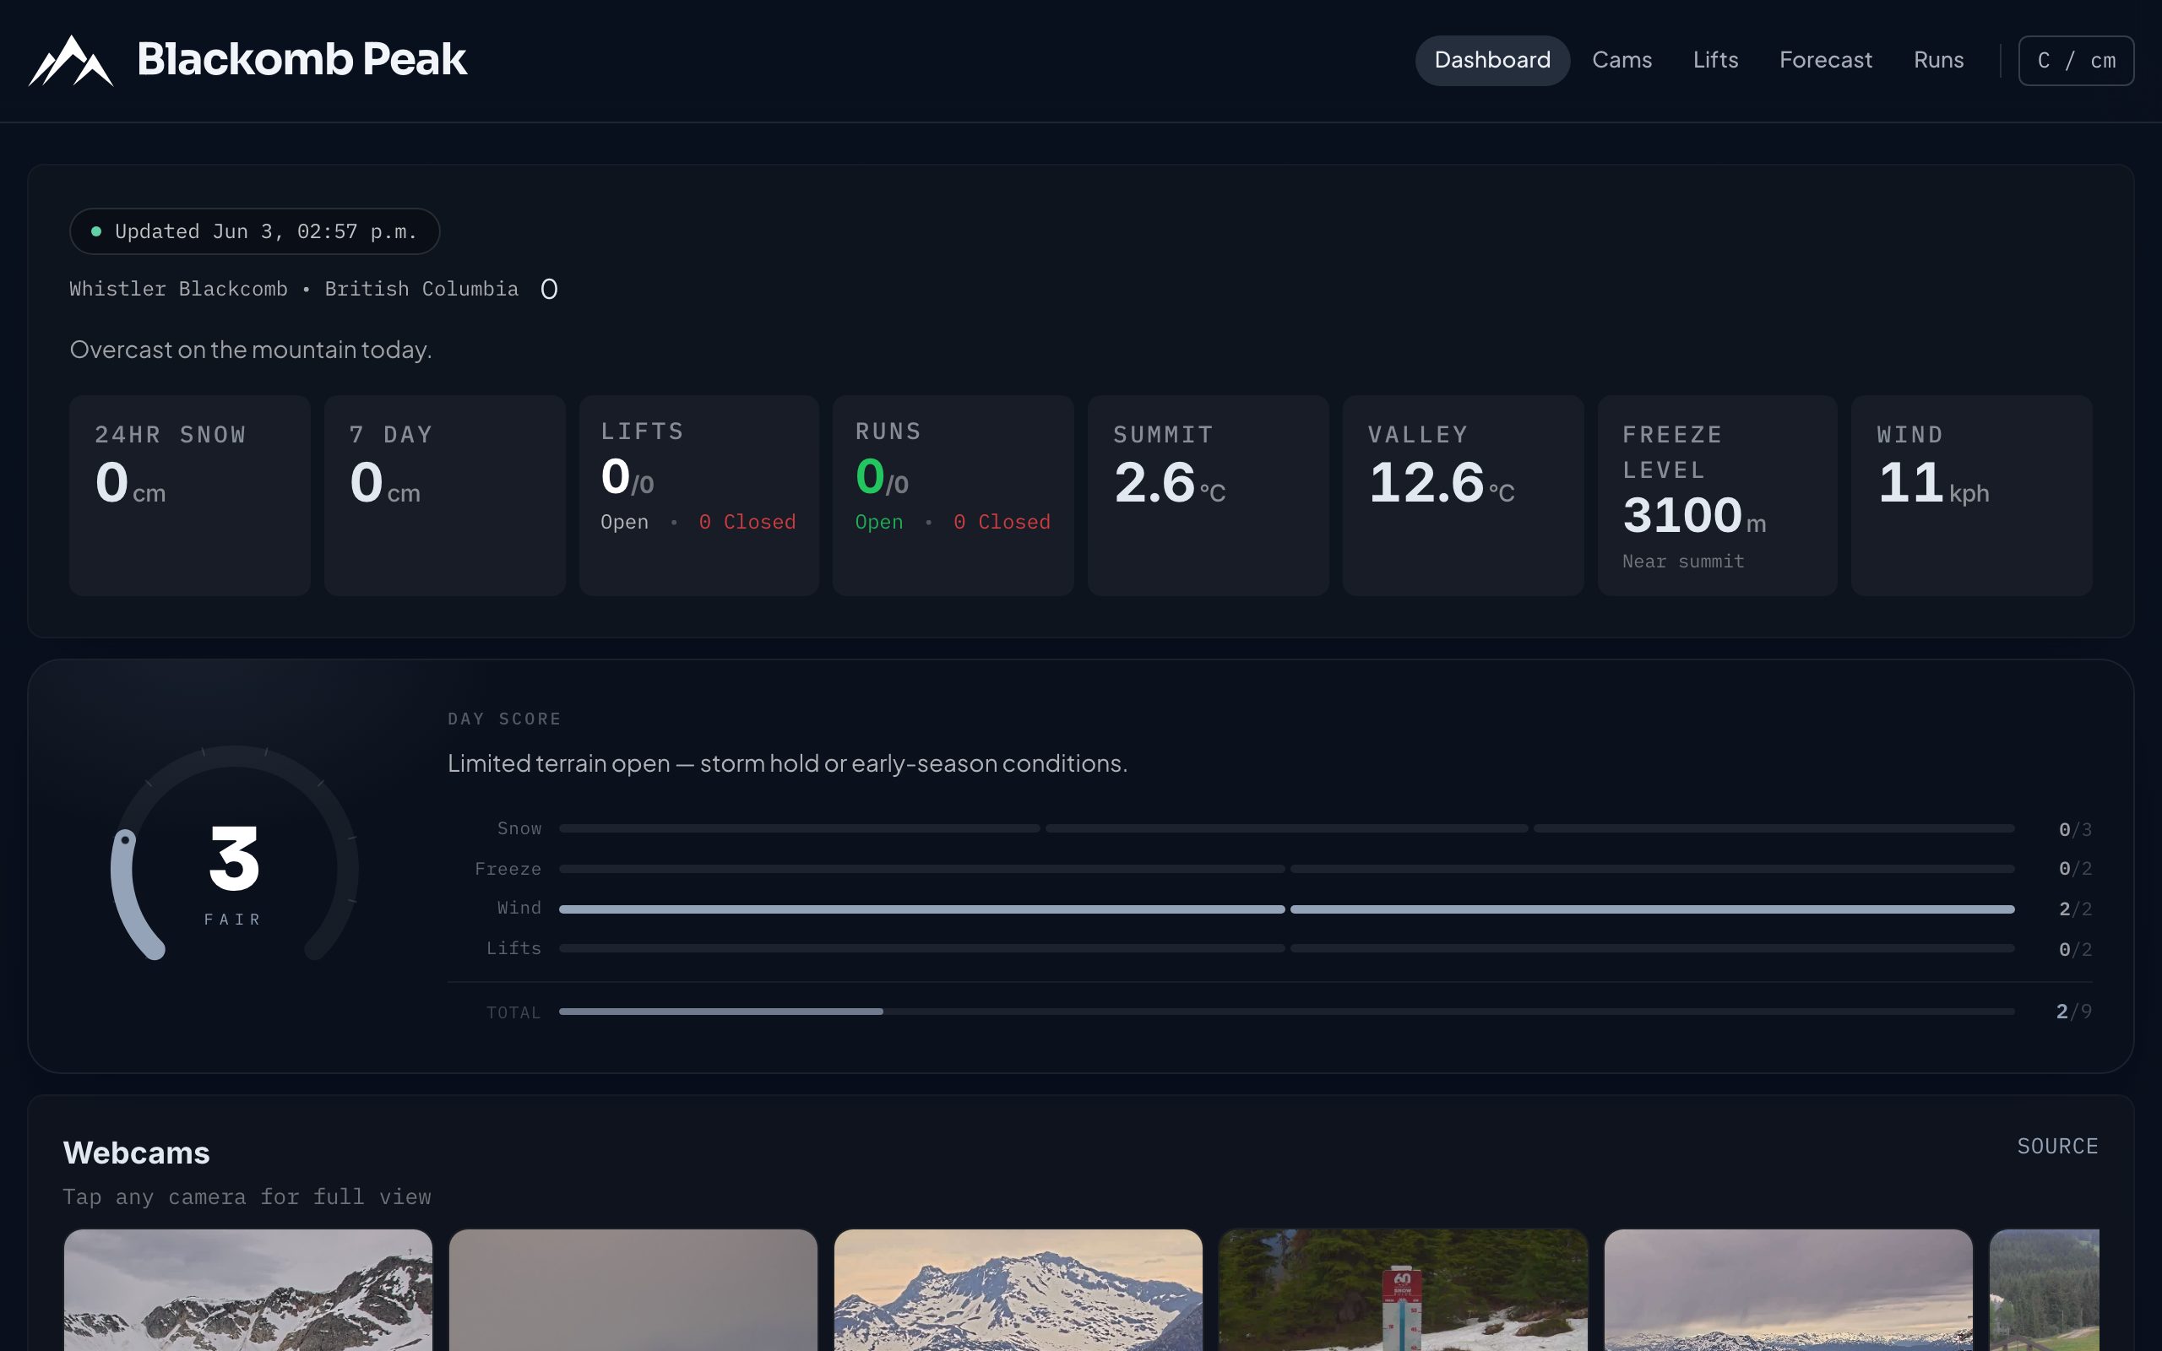Click the '0 Closed' text in LIFTS card
The image size is (2162, 1351).
747,522
